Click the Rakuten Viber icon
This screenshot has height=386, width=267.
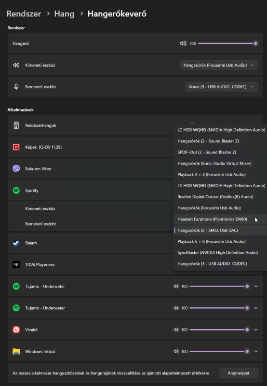pyautogui.click(x=16, y=168)
